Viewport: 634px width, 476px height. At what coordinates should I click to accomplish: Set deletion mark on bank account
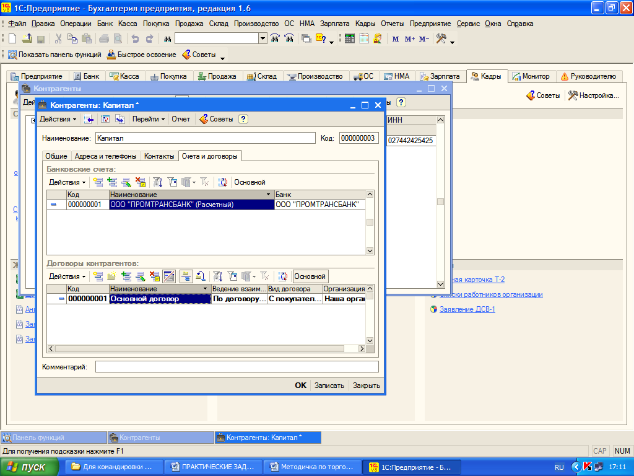coord(141,182)
